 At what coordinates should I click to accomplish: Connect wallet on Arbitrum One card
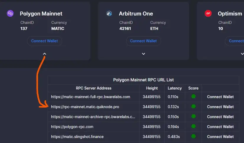point(144,41)
